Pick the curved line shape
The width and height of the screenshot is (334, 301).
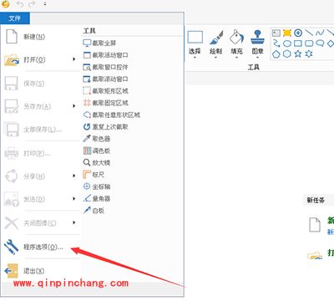click(x=320, y=33)
